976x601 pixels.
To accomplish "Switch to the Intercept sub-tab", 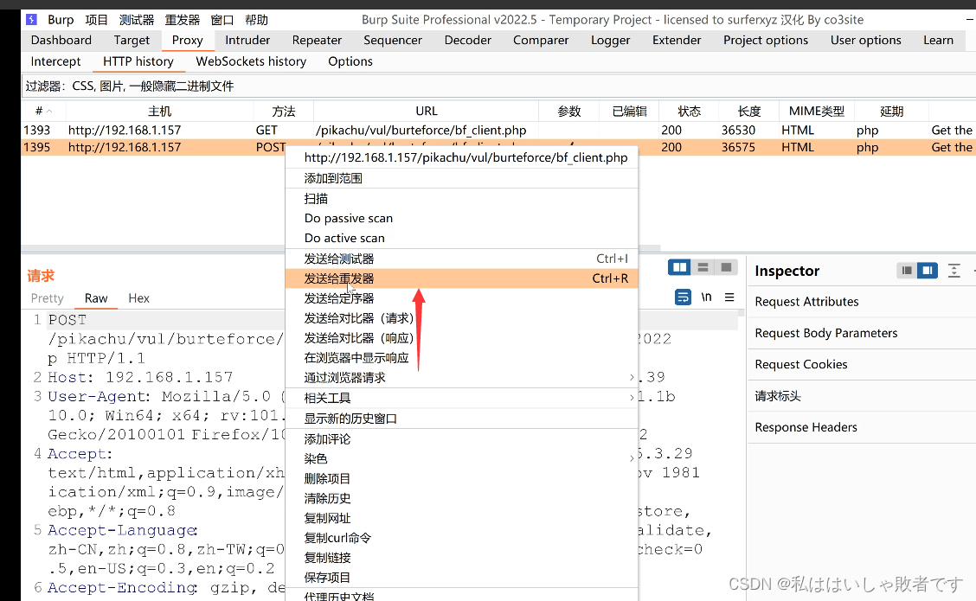I will [55, 61].
